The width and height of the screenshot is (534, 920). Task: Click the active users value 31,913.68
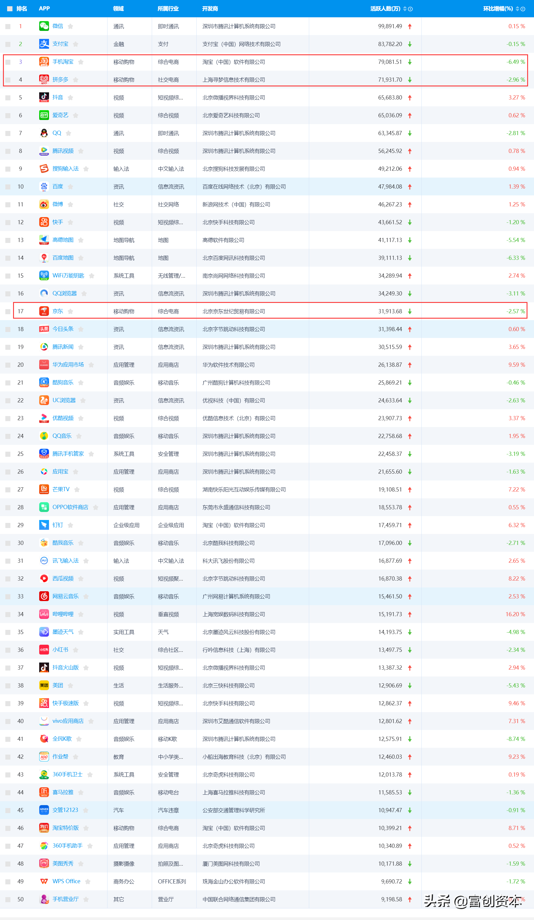point(390,312)
